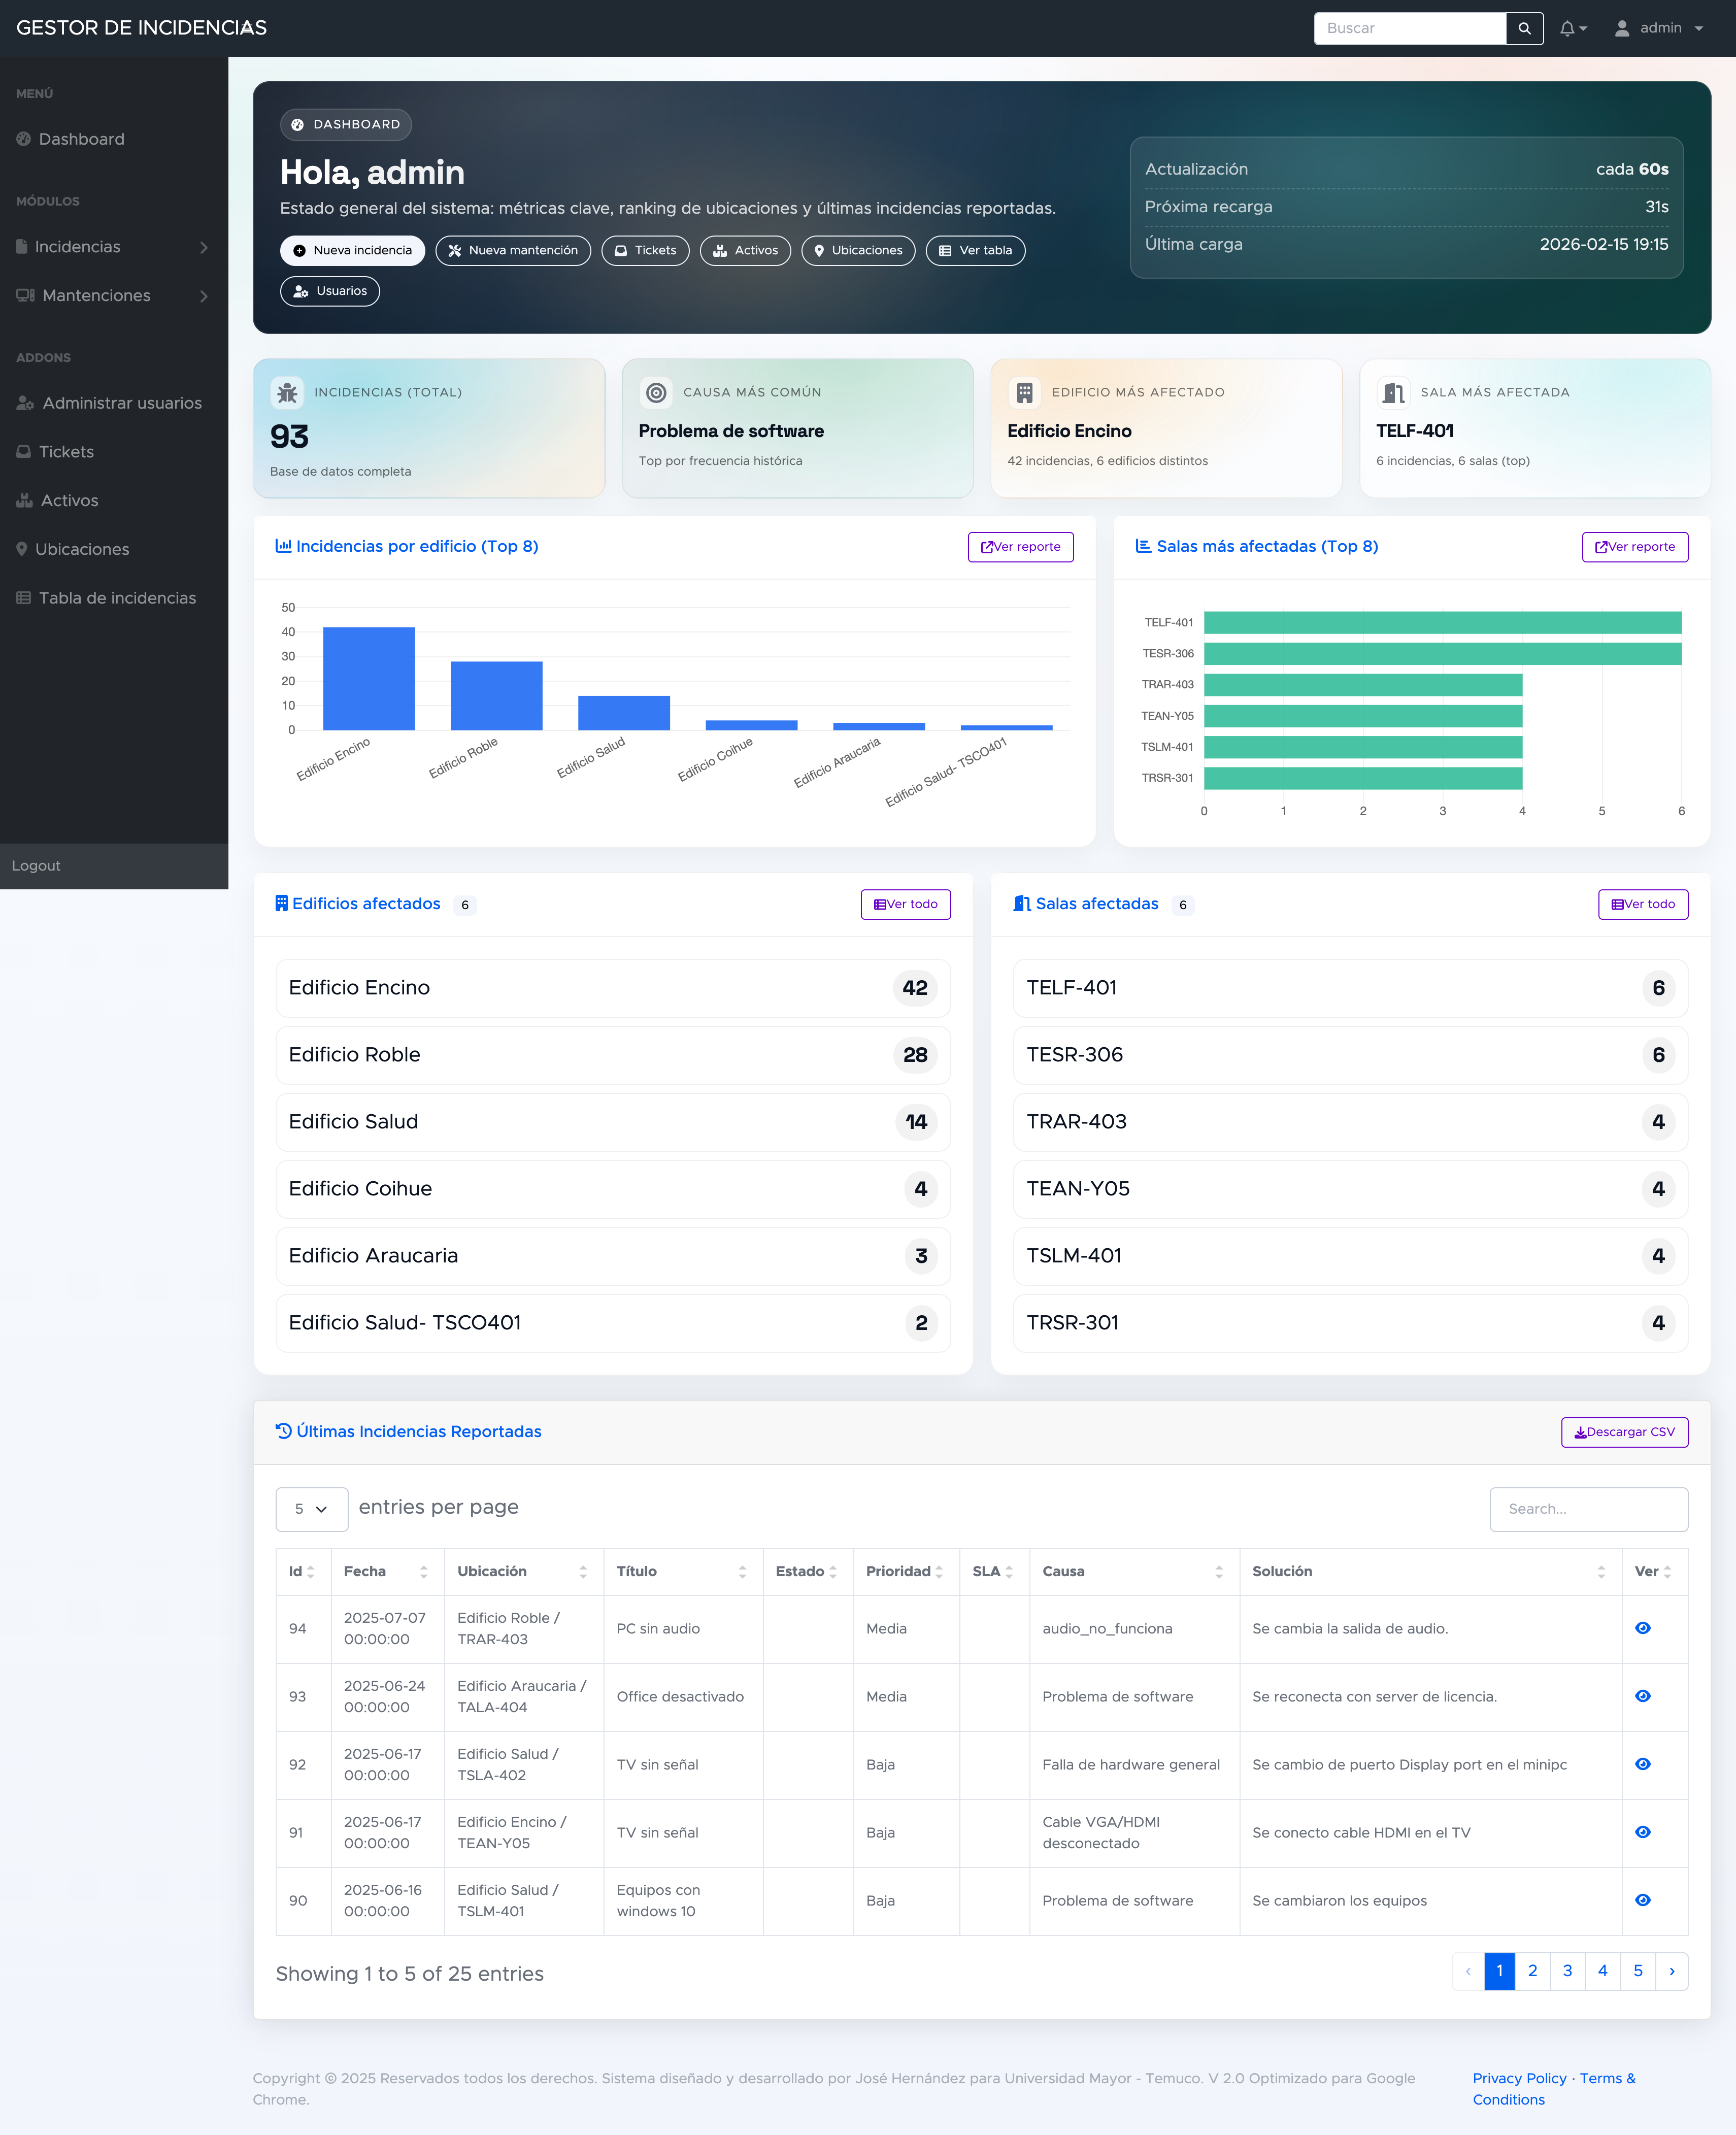Click the Dashboard palette icon in sidebar
Screen dimensions: 1736x2135
tap(24, 139)
